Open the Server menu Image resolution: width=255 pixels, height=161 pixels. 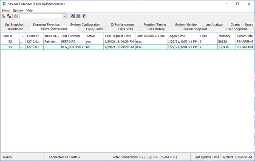pos(6,11)
